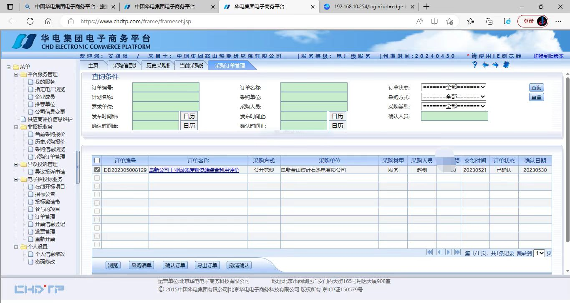
Task: Click the blue forward arrow navigation icon
Action: pos(495,65)
